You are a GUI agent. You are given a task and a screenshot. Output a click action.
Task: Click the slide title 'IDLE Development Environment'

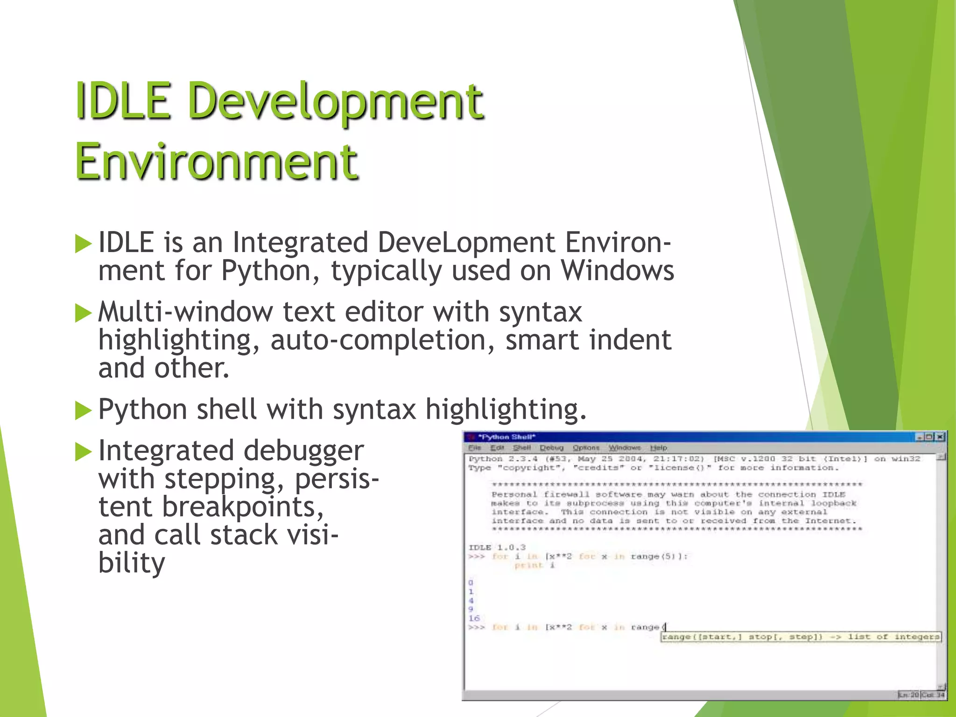pos(280,130)
